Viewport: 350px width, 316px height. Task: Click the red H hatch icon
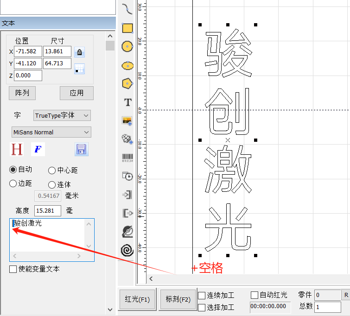[17, 149]
